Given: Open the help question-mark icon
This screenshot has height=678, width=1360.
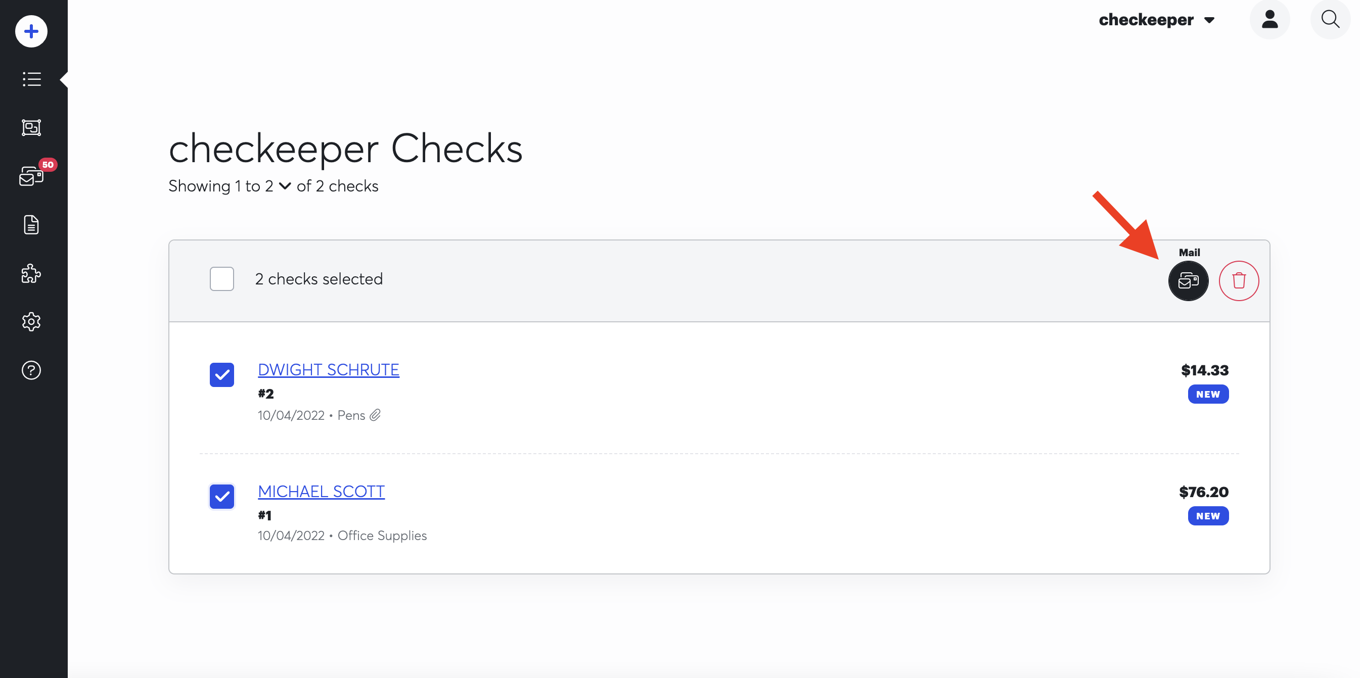Looking at the screenshot, I should click(x=31, y=370).
